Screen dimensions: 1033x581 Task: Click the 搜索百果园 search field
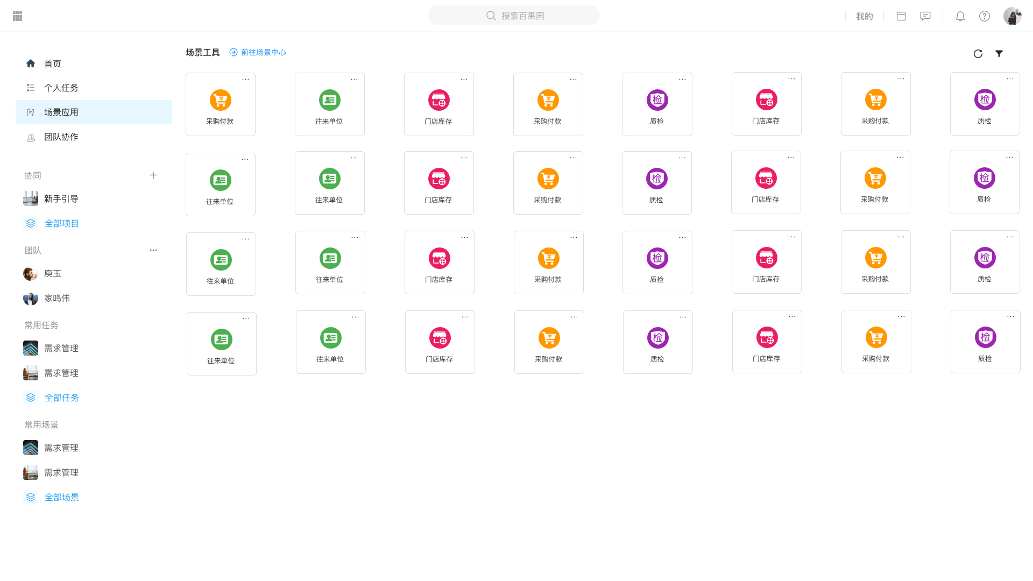pos(514,16)
